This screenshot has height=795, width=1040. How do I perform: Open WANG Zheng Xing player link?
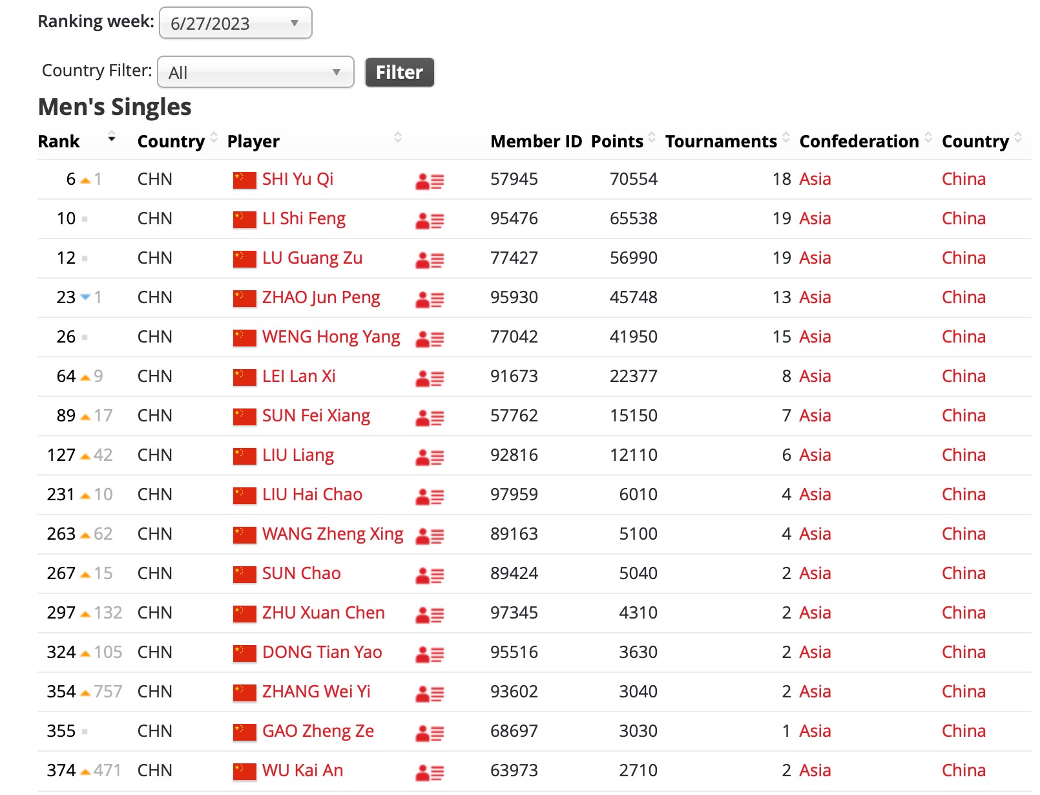pos(333,534)
